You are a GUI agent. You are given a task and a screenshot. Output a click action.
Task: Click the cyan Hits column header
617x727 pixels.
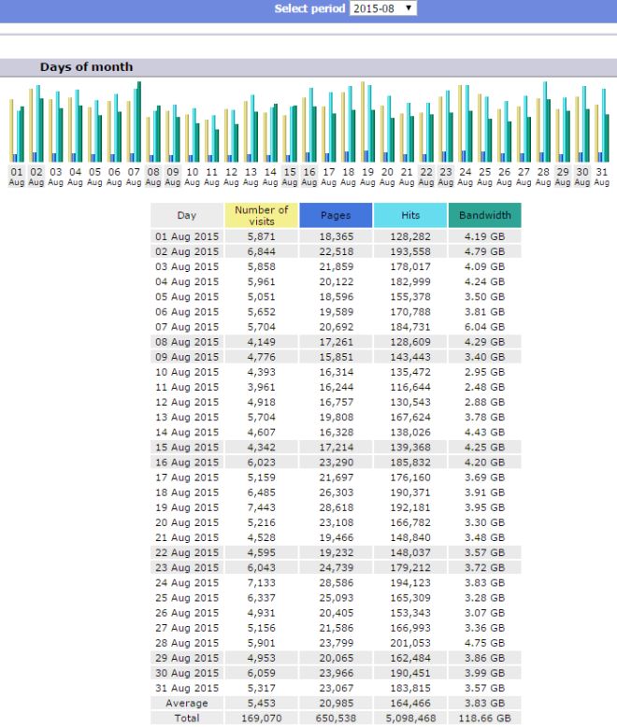pyautogui.click(x=409, y=216)
